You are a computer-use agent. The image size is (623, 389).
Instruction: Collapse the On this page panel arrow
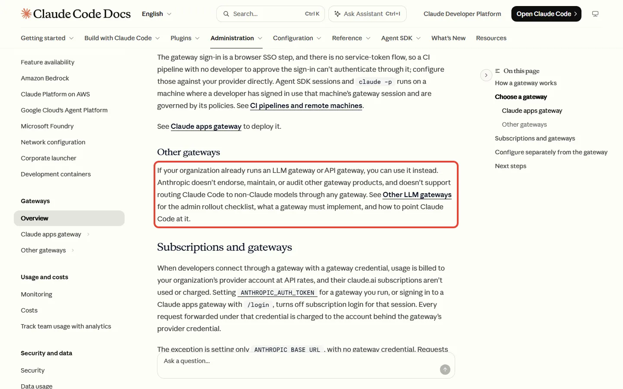[x=486, y=75]
